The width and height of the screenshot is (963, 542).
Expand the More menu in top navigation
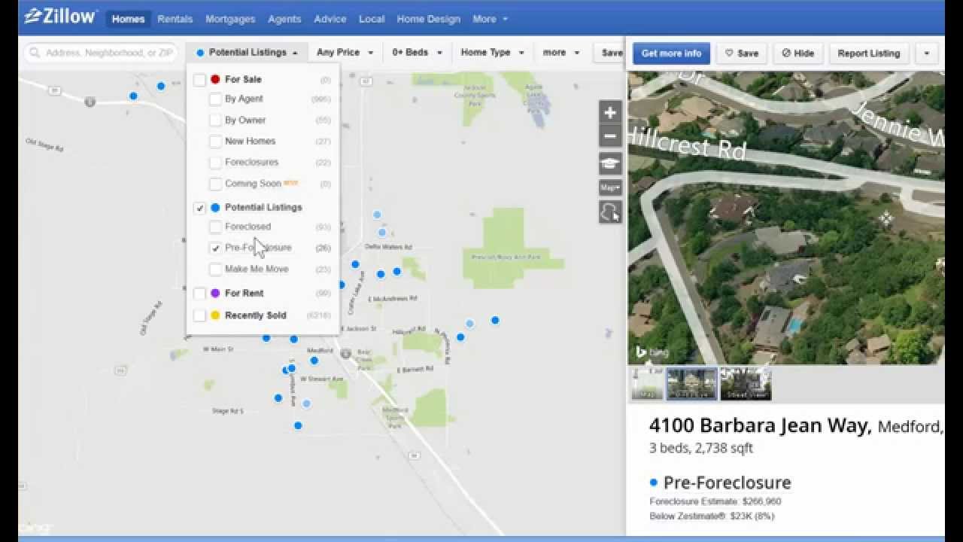(x=490, y=19)
